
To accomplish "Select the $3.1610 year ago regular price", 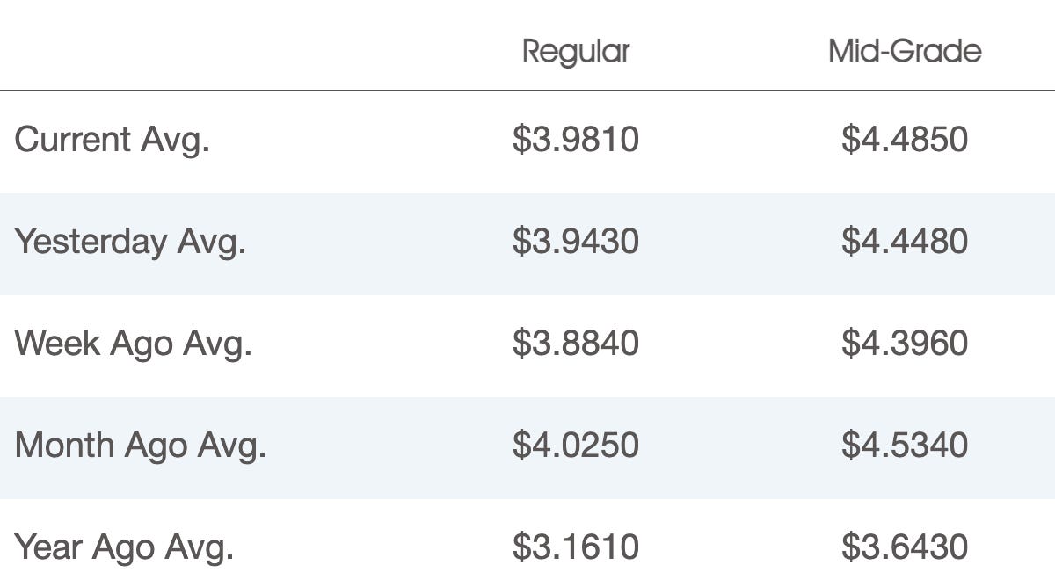I will point(576,547).
